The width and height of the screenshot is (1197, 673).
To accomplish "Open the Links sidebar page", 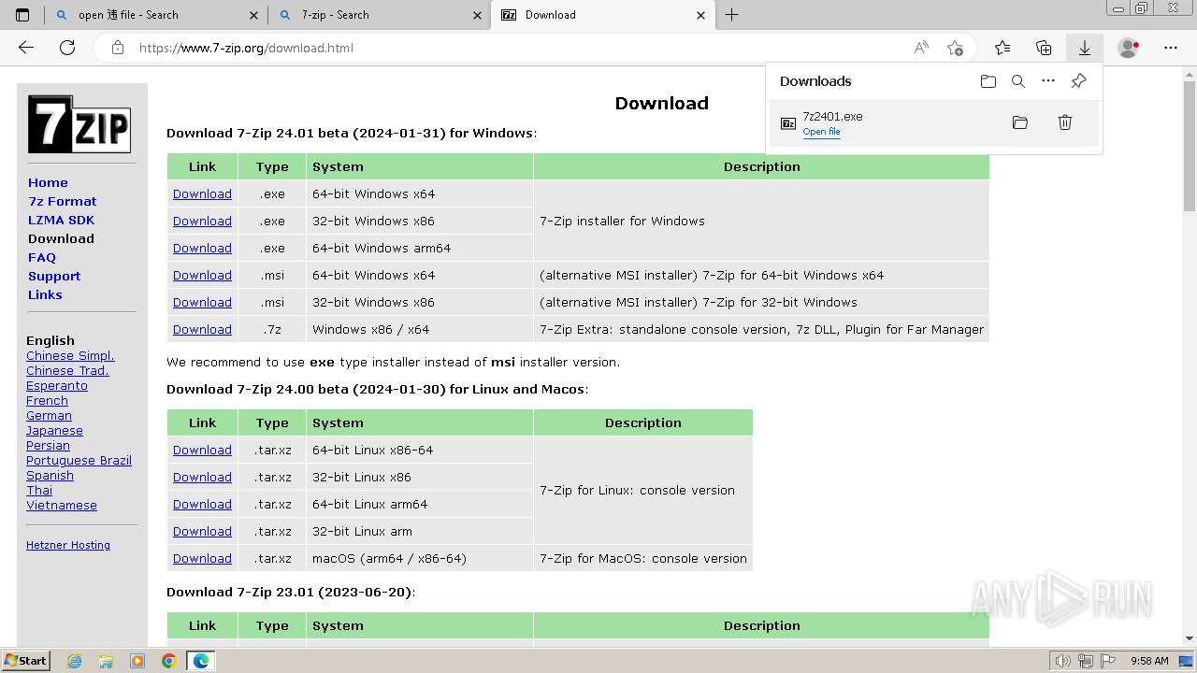I will [45, 294].
